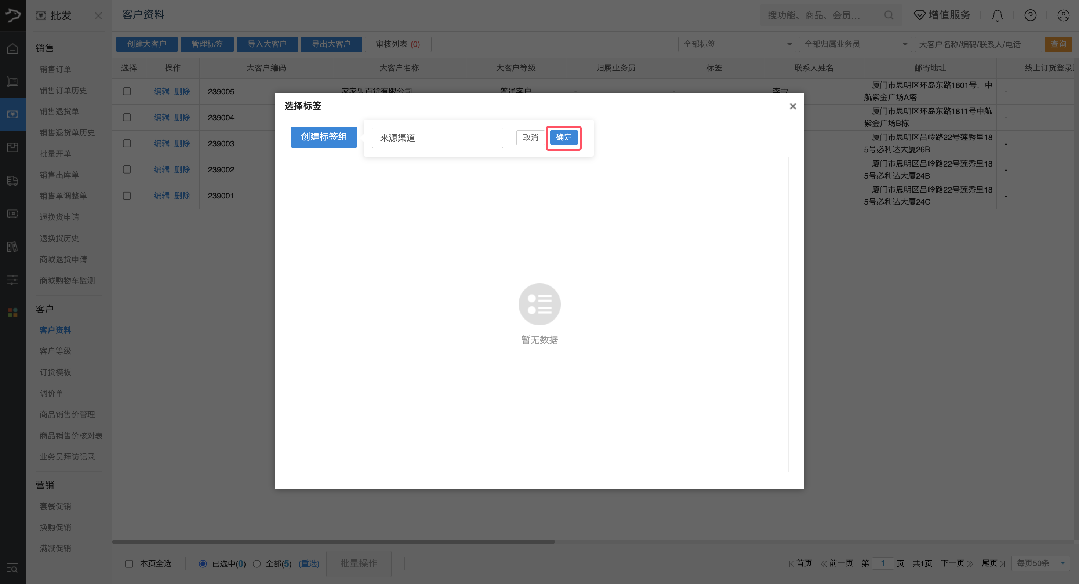Click the sliders settings sidebar icon

[x=12, y=280]
